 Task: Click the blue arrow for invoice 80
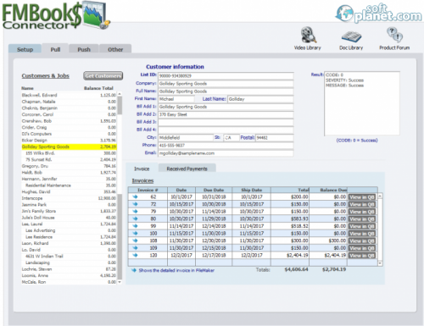(x=135, y=218)
